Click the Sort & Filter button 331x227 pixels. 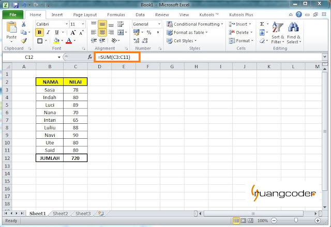coord(278,33)
